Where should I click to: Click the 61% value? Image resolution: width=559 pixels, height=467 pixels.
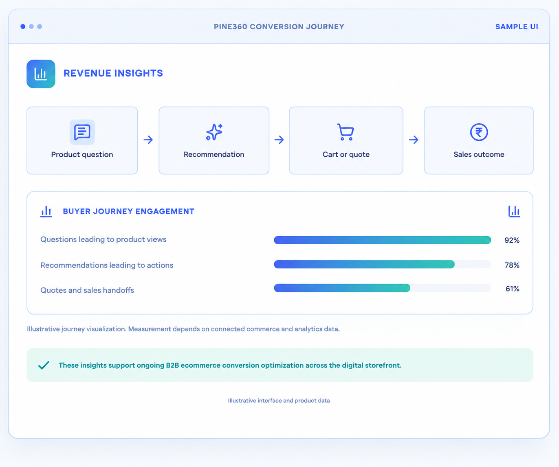tap(512, 289)
